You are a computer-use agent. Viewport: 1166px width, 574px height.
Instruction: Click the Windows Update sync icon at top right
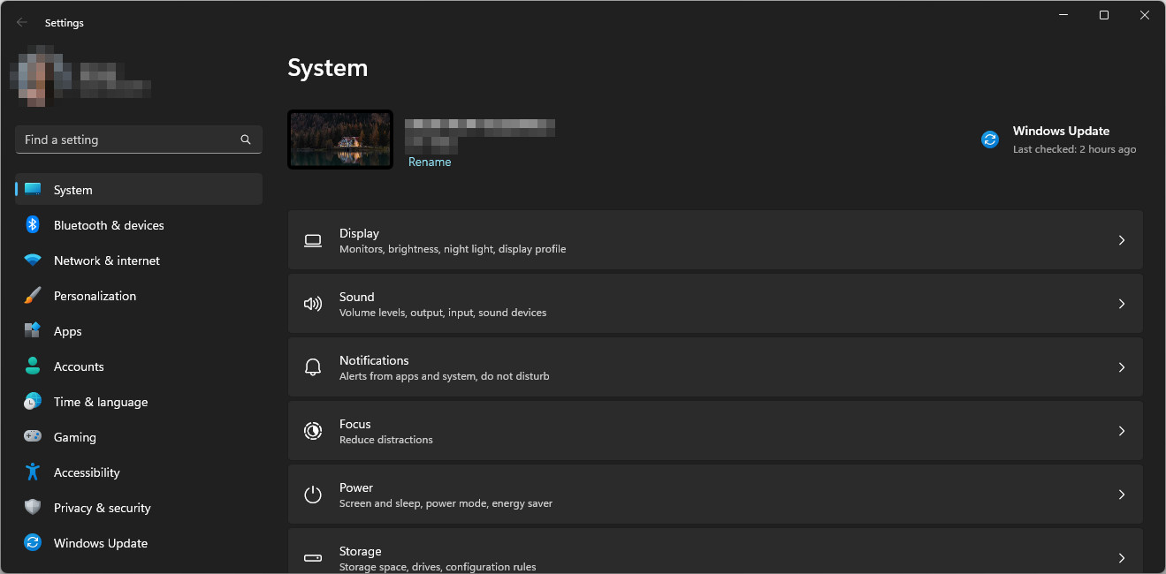[x=990, y=140]
